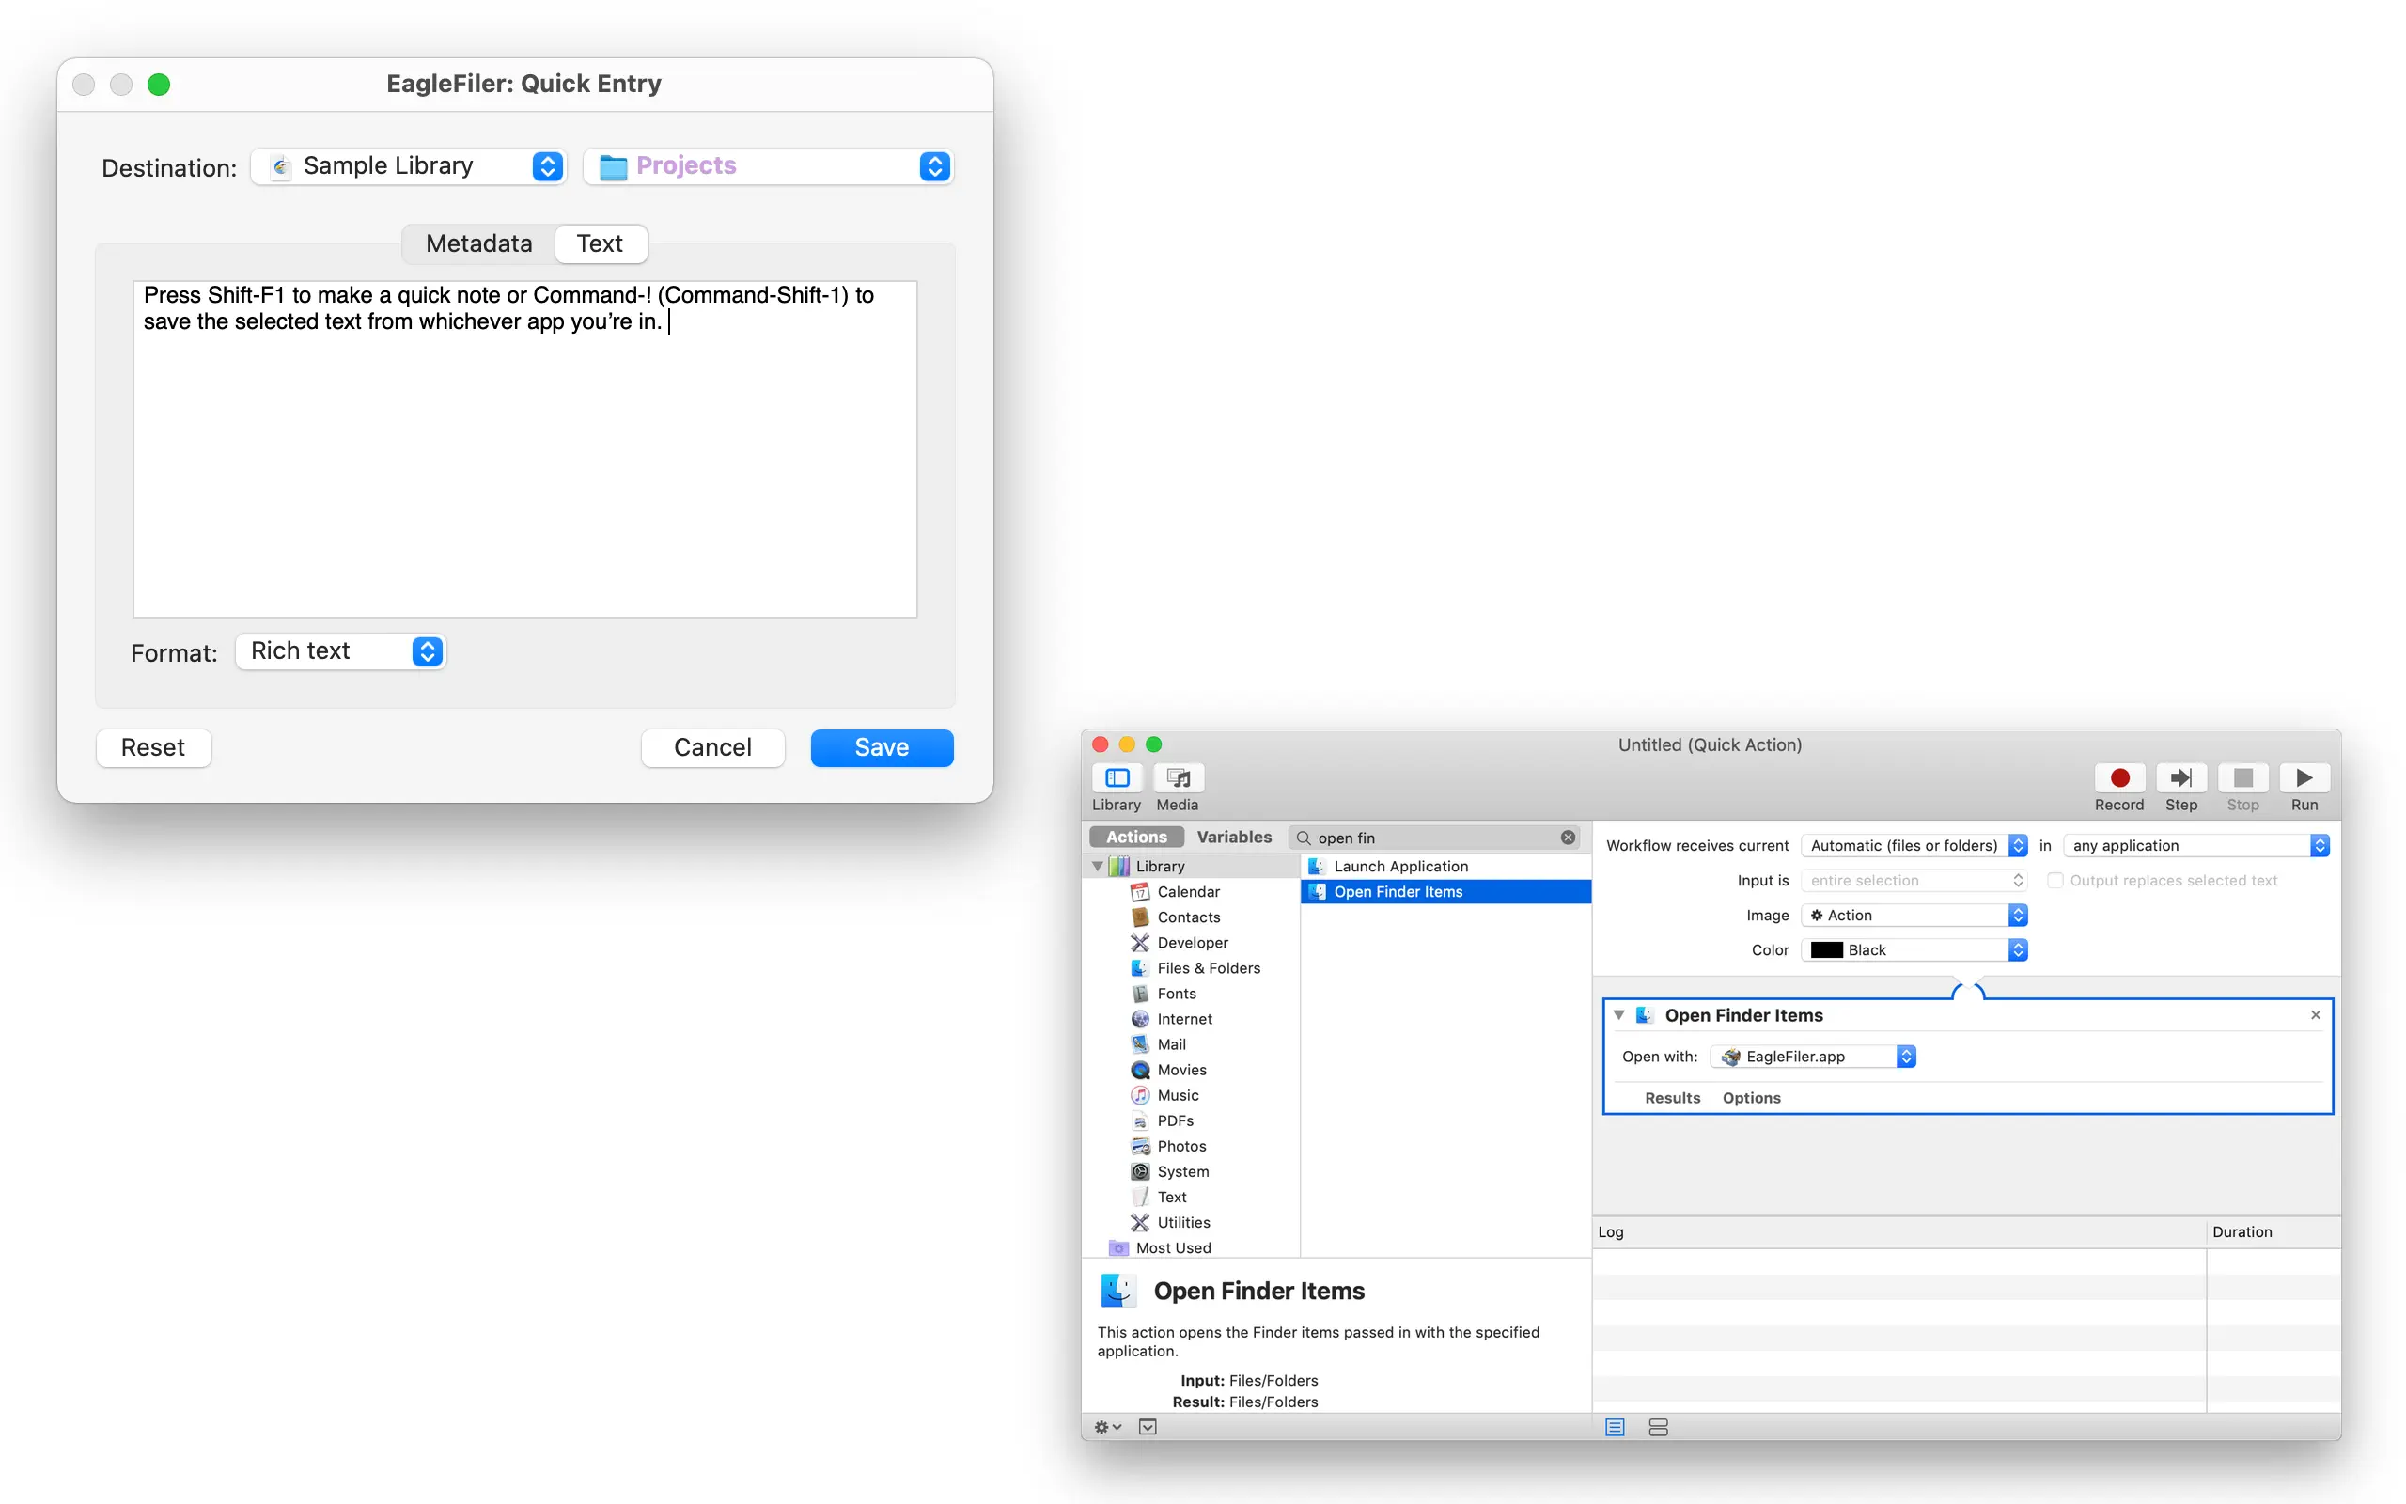Open the Black color dropdown
Image resolution: width=2406 pixels, height=1504 pixels.
[x=1914, y=950]
